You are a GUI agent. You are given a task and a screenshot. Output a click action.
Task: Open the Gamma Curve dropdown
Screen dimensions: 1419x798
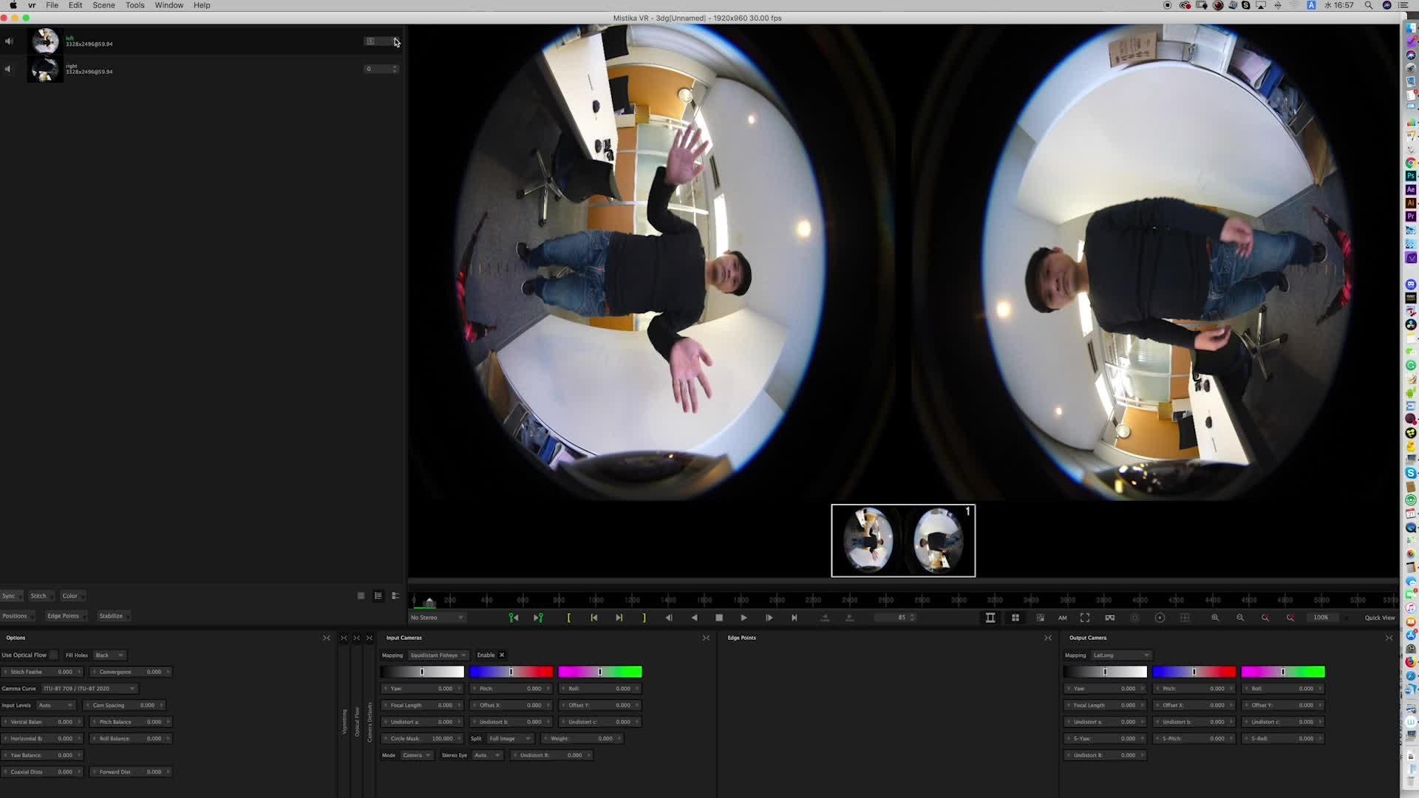89,689
